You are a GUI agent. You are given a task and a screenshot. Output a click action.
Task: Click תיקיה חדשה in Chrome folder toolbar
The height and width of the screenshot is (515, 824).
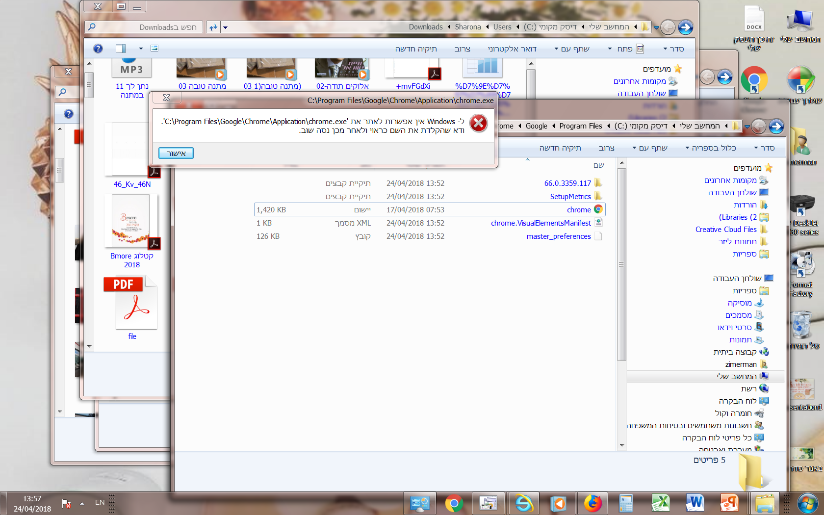pyautogui.click(x=560, y=148)
